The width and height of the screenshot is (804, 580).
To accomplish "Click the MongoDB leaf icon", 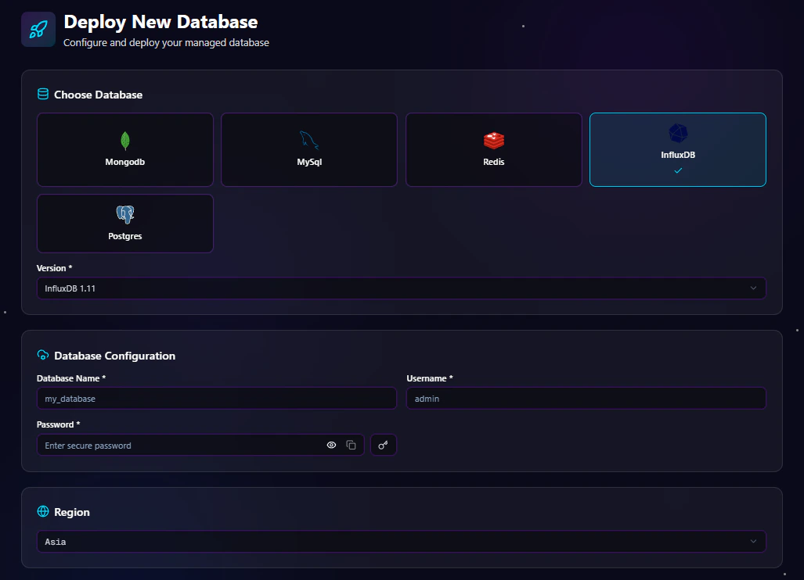I will (125, 141).
